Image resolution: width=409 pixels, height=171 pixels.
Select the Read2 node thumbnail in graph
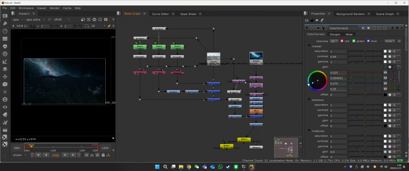(x=256, y=56)
